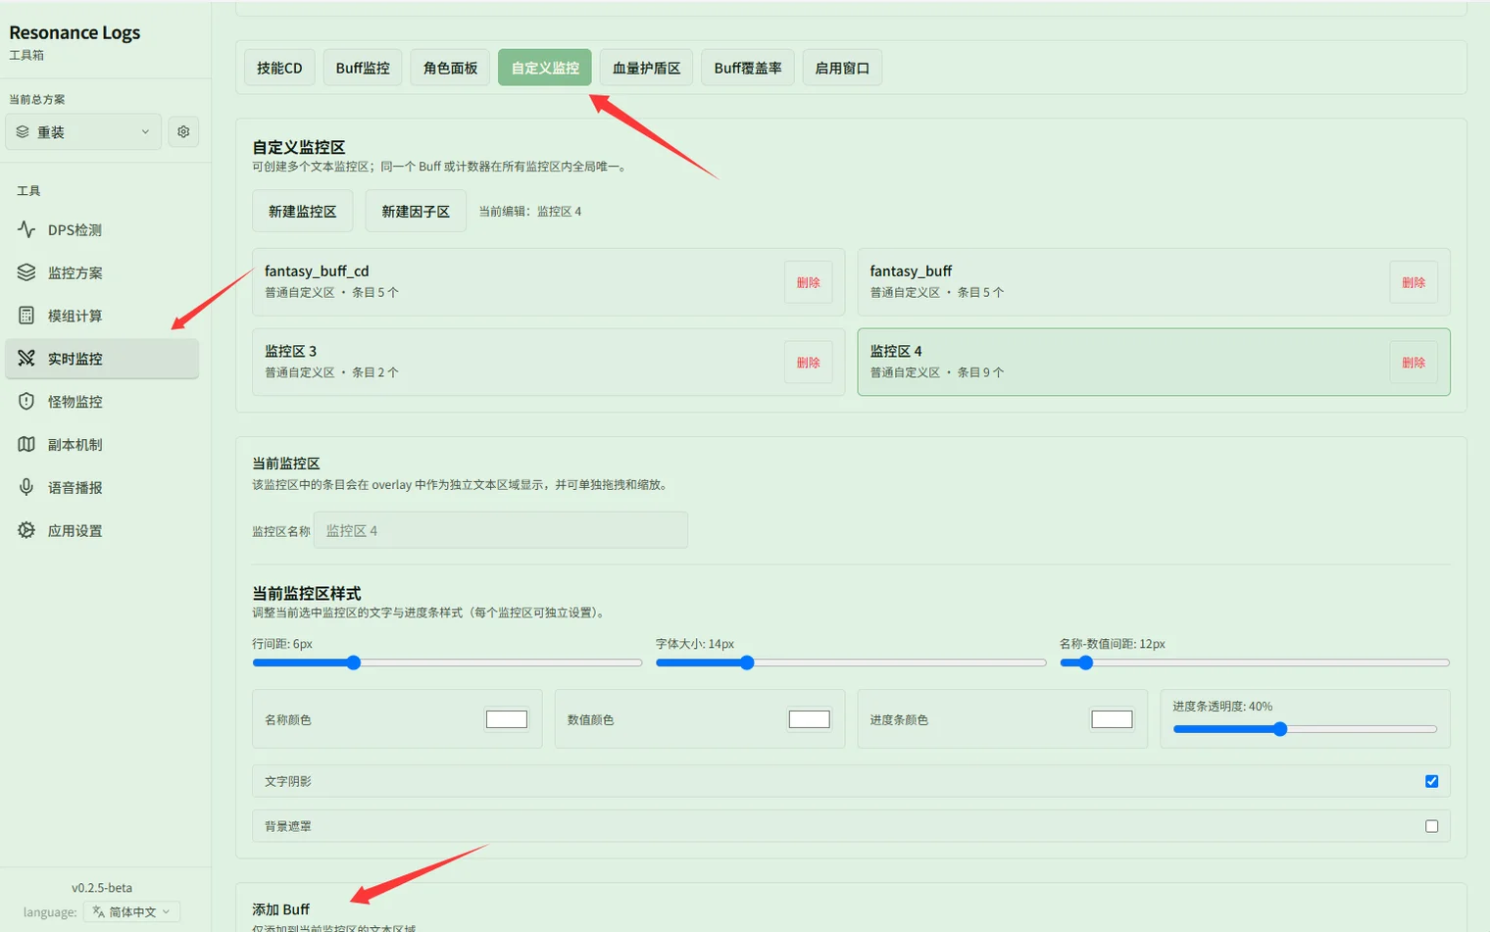Image resolution: width=1490 pixels, height=932 pixels.
Task: Adjust the 进度条透明度 slider
Action: click(1305, 729)
